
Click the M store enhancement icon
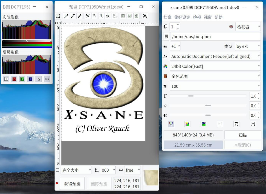(x=253, y=124)
